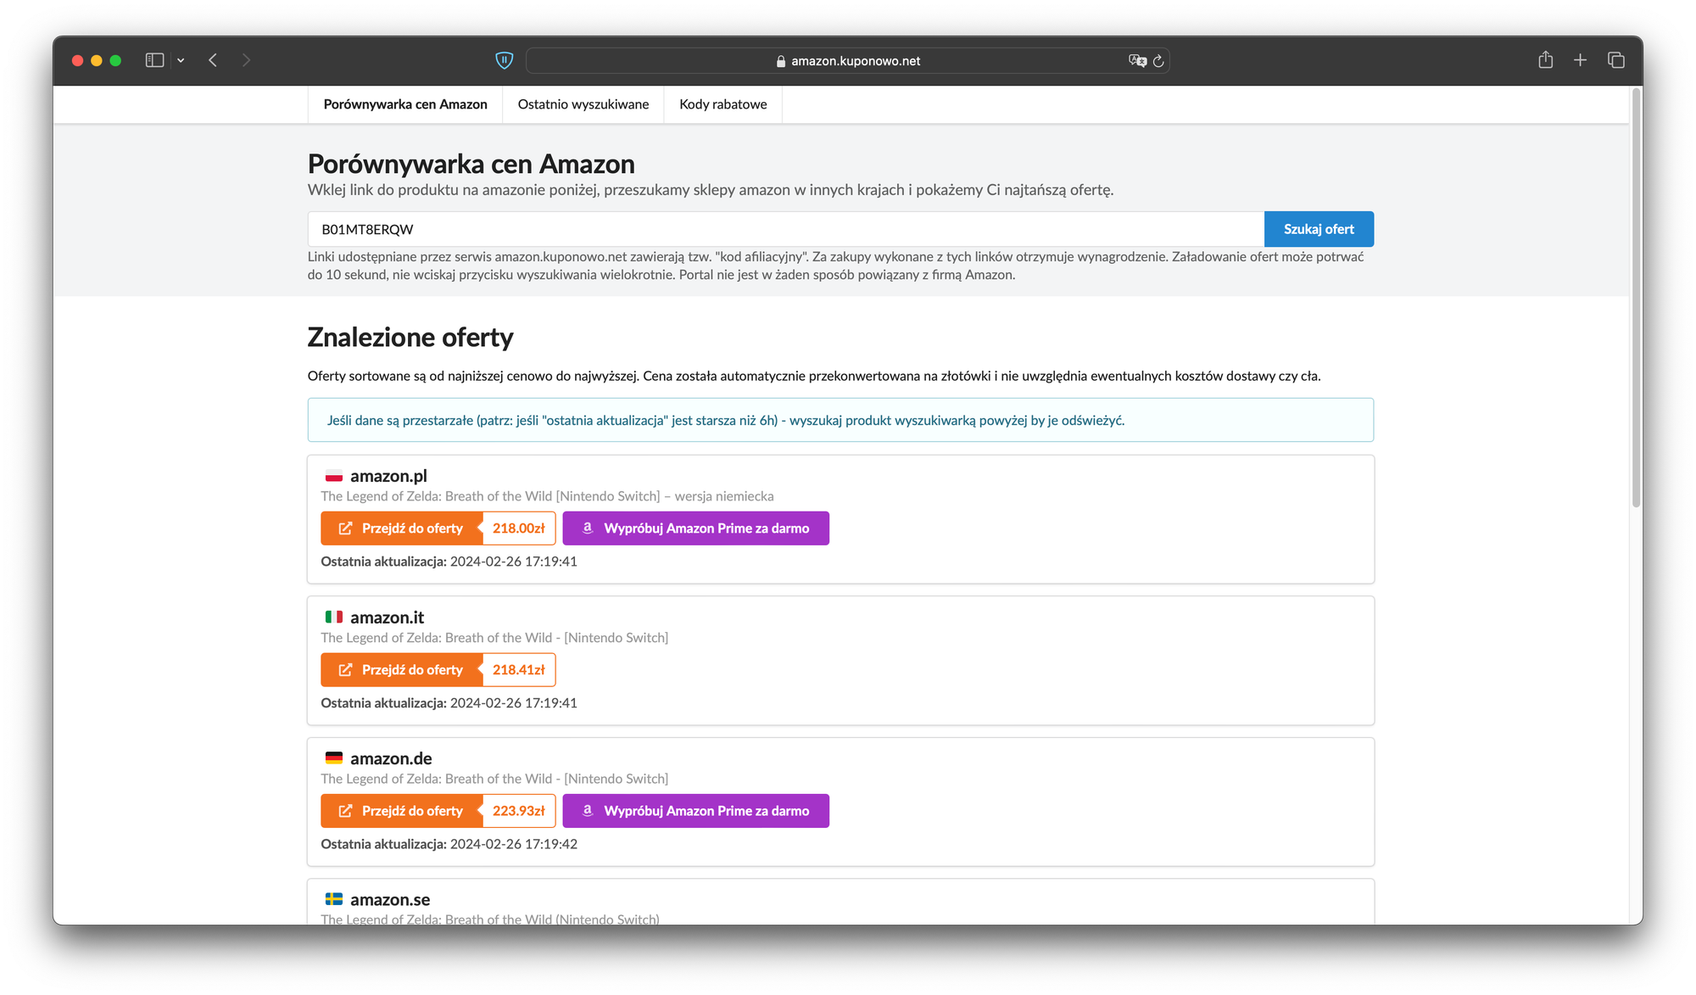Open the Share icon in toolbar

pos(1545,59)
